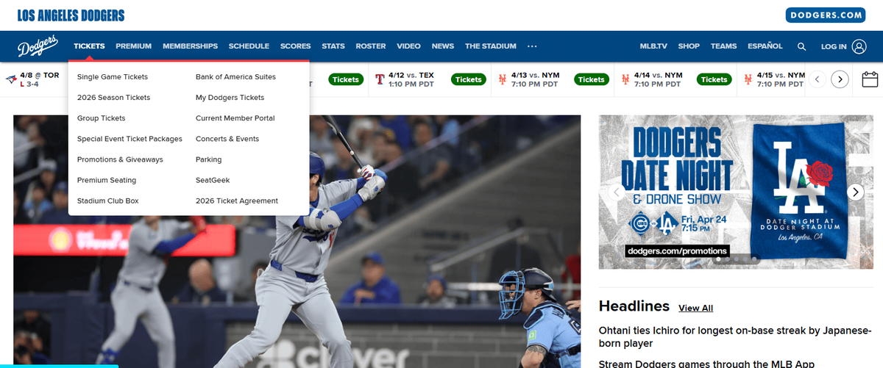
Task: Click Tickets button for 4/14 vs. NYM
Action: point(714,79)
